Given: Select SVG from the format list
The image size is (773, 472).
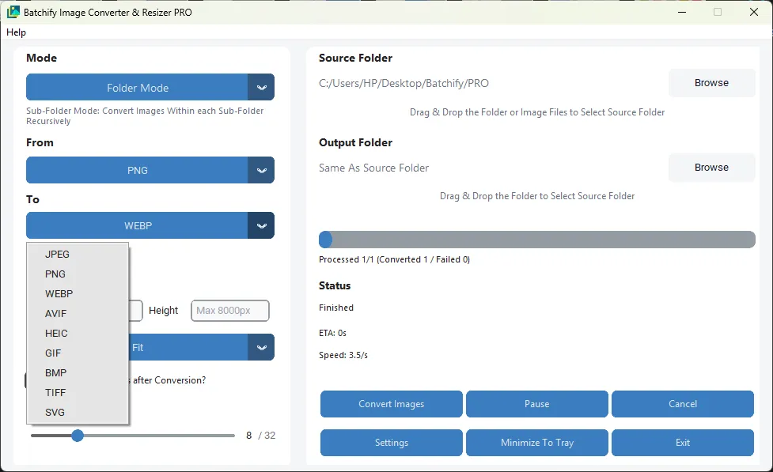Looking at the screenshot, I should coord(54,412).
